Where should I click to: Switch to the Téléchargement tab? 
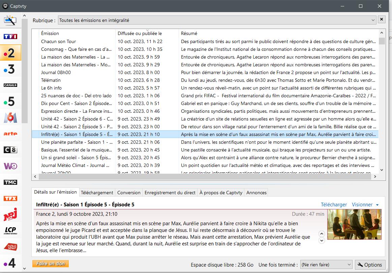pyautogui.click(x=97, y=193)
